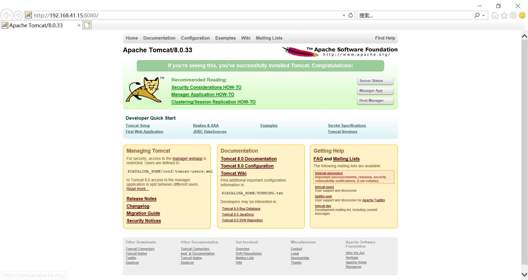
Task: Open Tomcat 8.0 Documentation link
Action: click(249, 159)
